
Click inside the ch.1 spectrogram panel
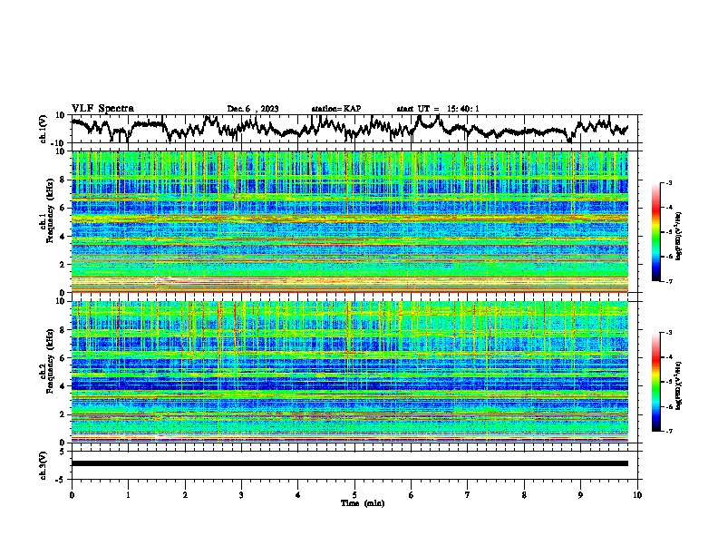click(349, 221)
